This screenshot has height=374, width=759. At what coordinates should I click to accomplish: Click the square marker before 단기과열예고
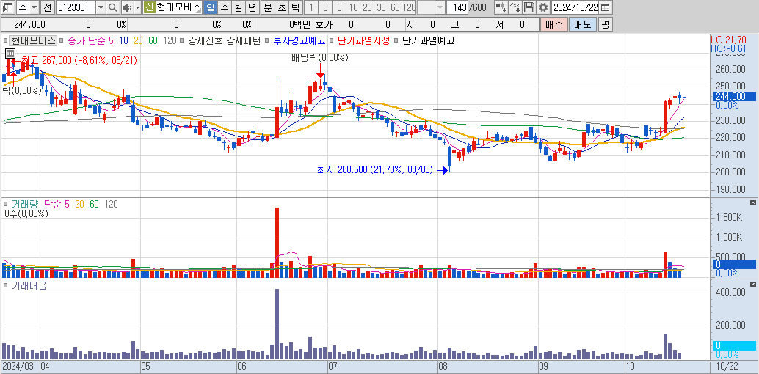[397, 41]
